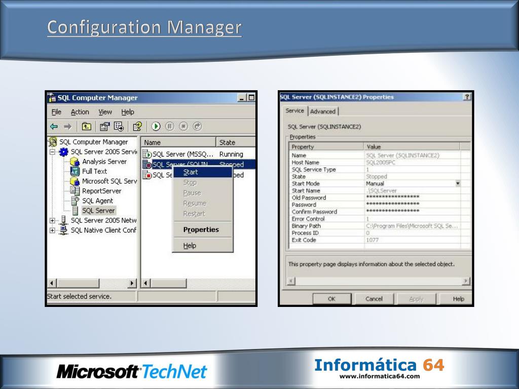519x389 pixels.
Task: Open the Help menu in the menu bar
Action: tap(127, 112)
